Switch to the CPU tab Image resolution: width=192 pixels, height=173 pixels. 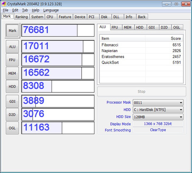tap(51, 17)
